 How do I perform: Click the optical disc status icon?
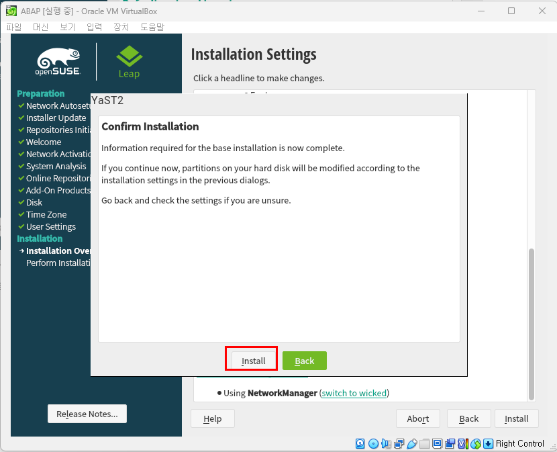(373, 443)
